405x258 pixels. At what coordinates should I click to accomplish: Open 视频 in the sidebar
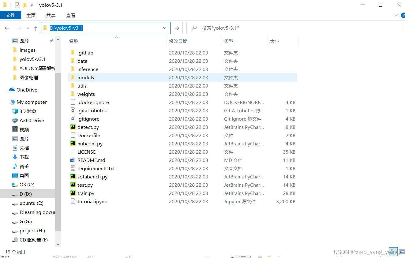(x=21, y=129)
